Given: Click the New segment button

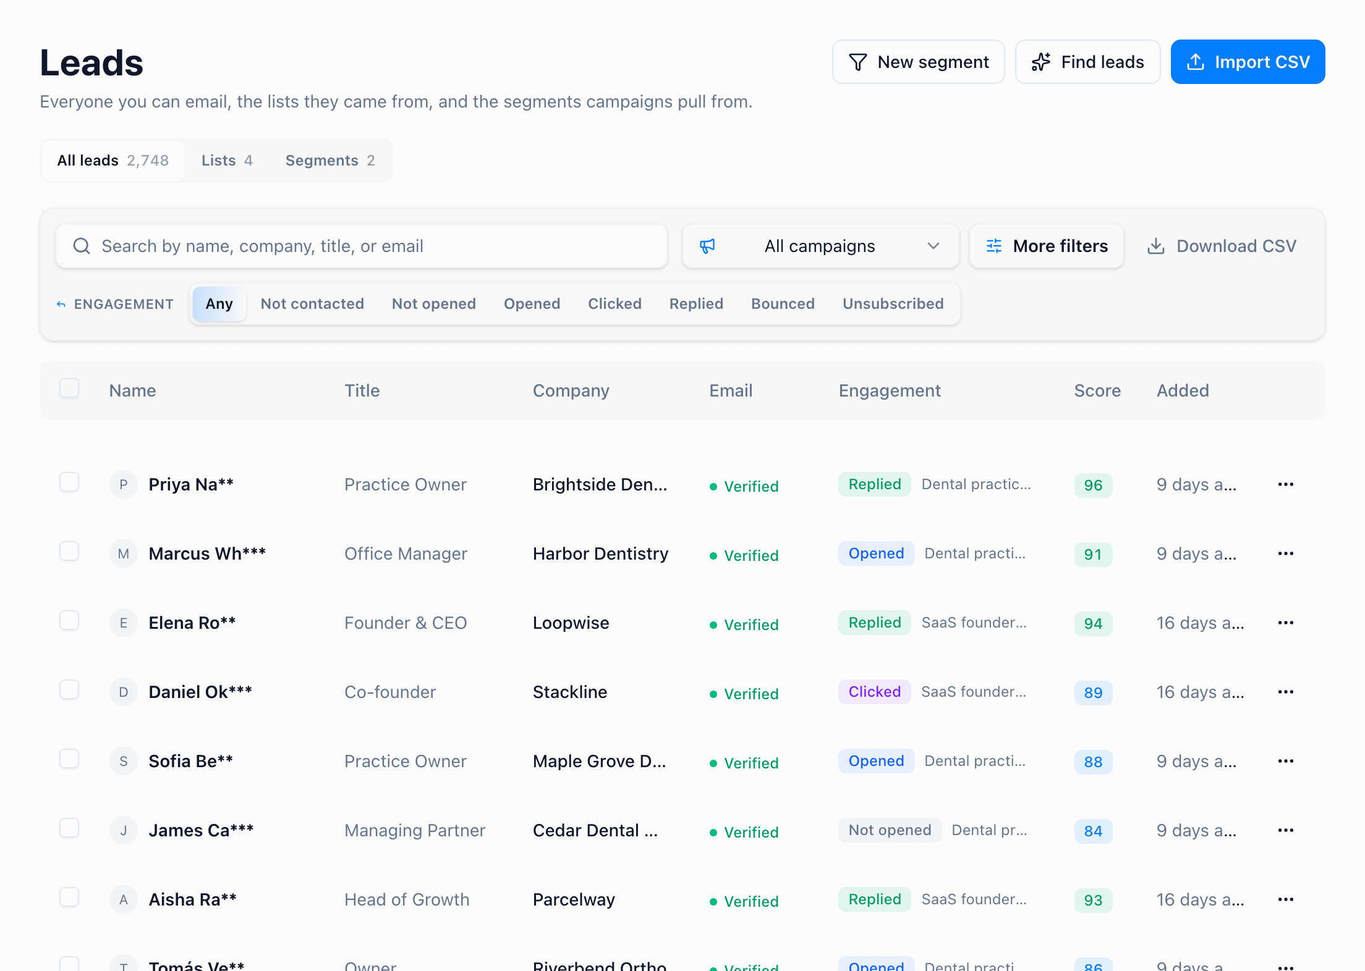Looking at the screenshot, I should pyautogui.click(x=919, y=62).
